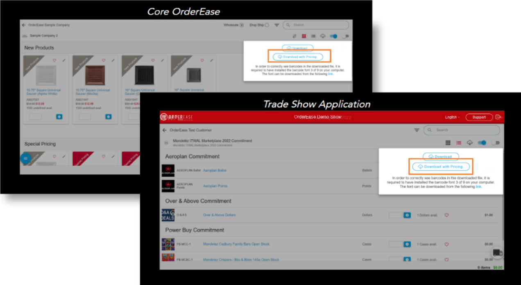This screenshot has height=285, width=521.
Task: Click the sort icon in Core OrderEase toolbar
Action: (294, 36)
